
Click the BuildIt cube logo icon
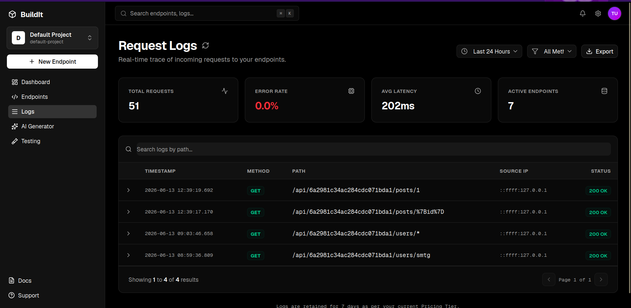pos(12,14)
